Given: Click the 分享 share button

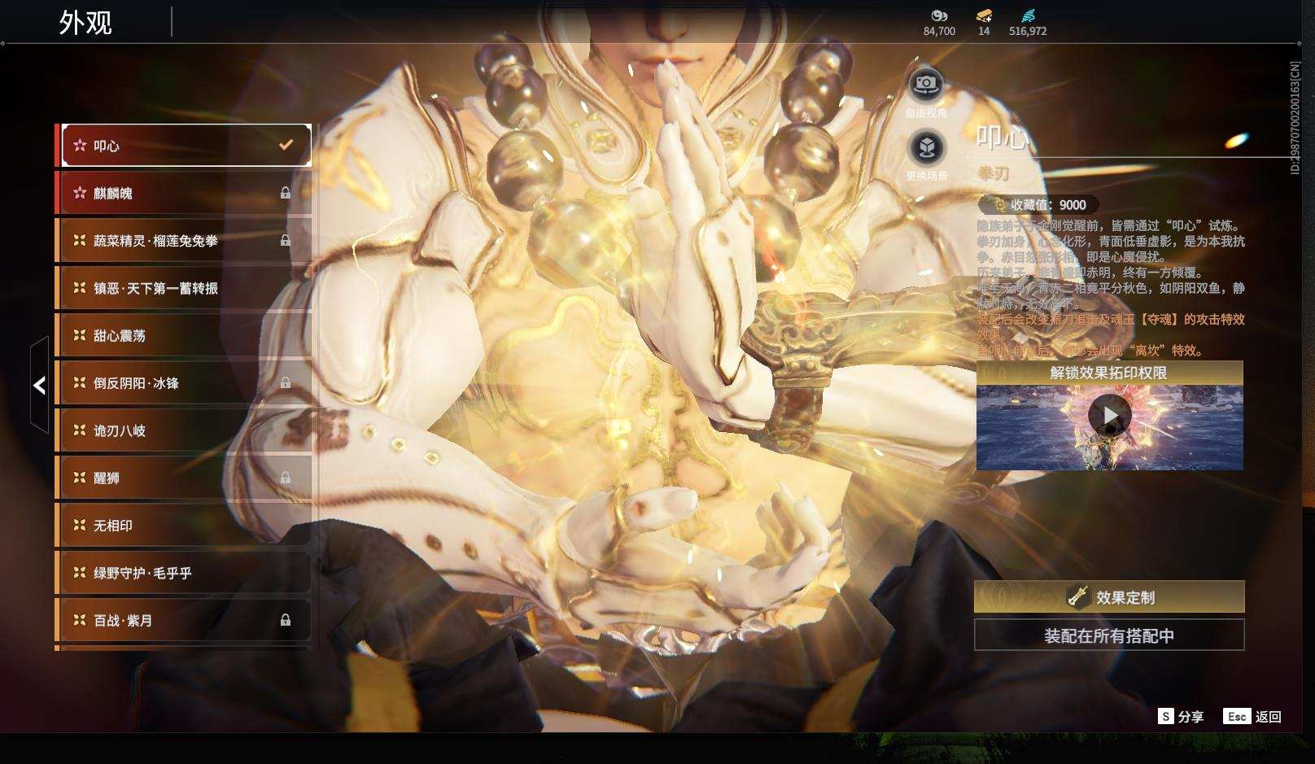Looking at the screenshot, I should pos(1181,717).
